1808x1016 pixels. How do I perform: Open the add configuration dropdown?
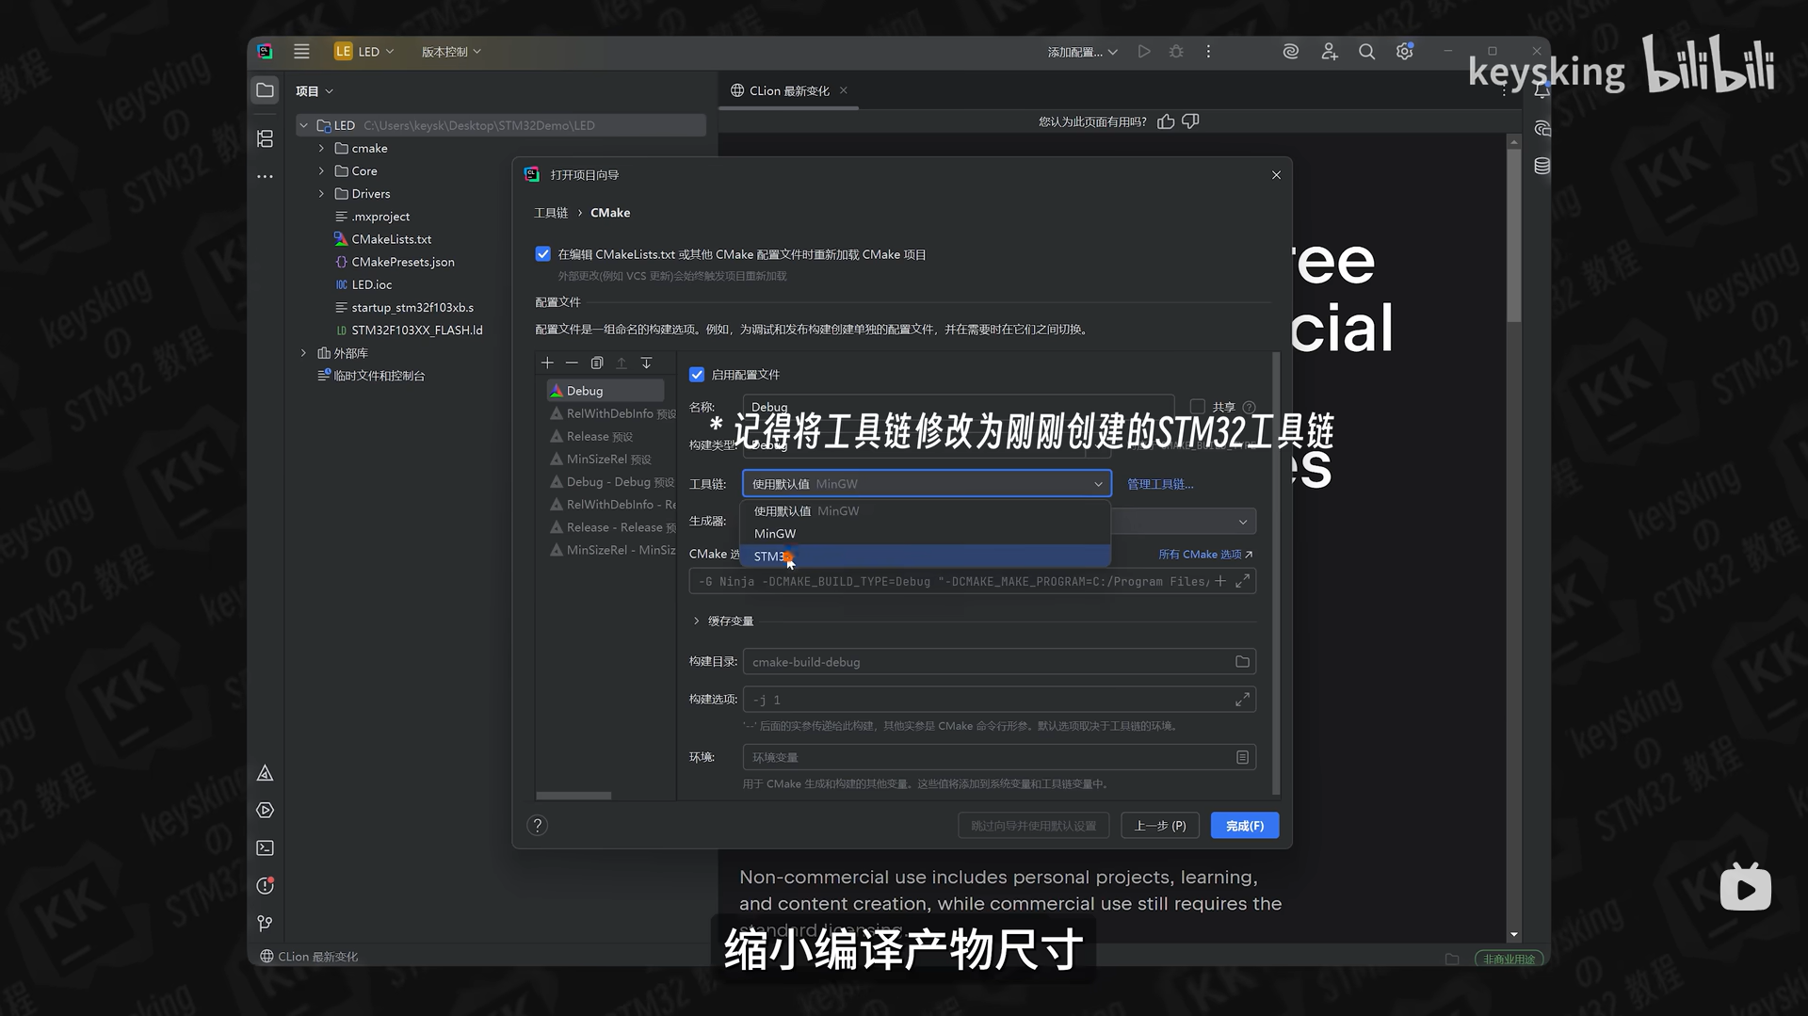1082,52
